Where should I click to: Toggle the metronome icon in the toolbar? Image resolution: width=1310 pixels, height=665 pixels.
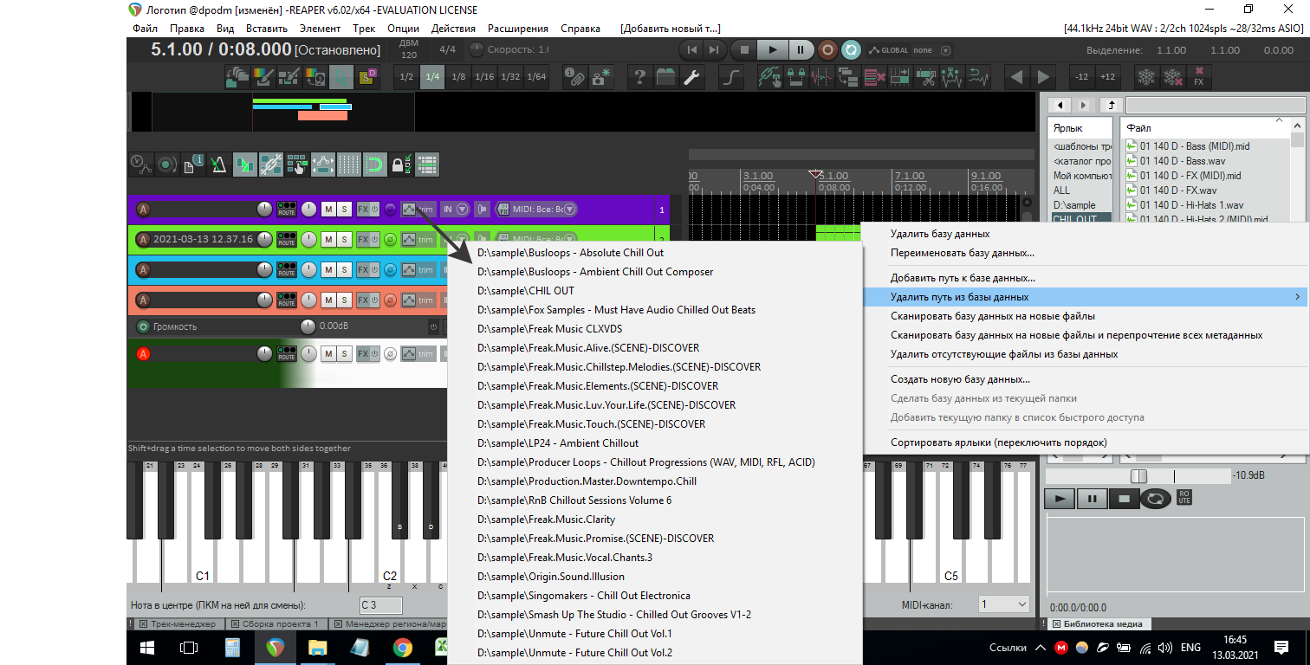pyautogui.click(x=217, y=164)
